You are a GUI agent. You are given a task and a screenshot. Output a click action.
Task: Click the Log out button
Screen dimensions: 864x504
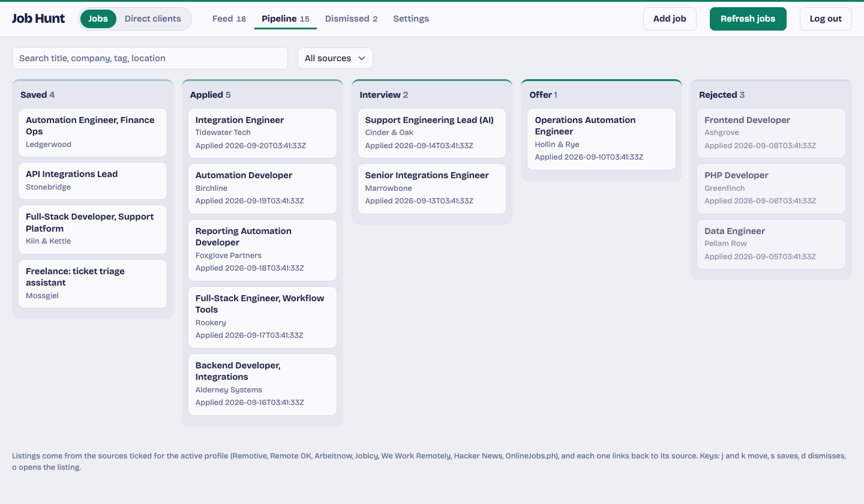826,19
